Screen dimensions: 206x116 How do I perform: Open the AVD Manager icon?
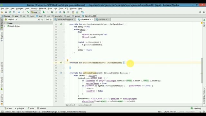click(73, 12)
